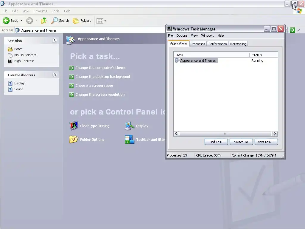Image resolution: width=305 pixels, height=229 pixels.
Task: Toggle the Folders pane icon
Action: pos(76,21)
